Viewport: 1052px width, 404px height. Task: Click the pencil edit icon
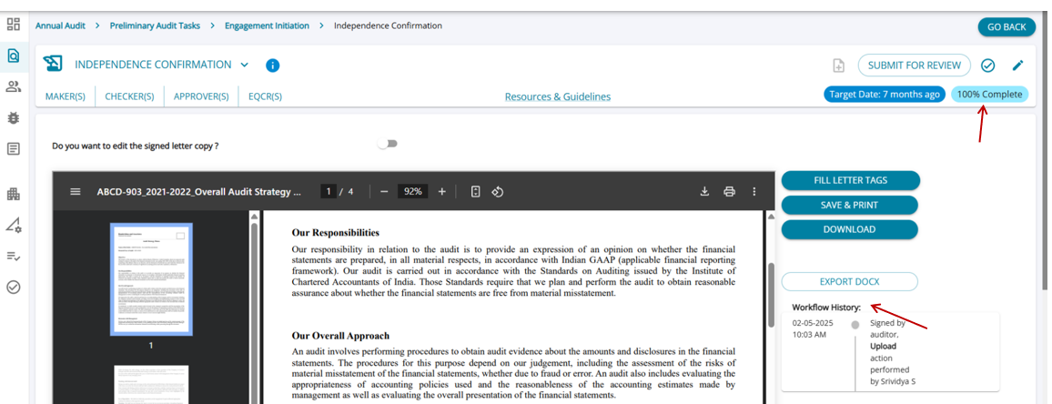tap(1017, 66)
